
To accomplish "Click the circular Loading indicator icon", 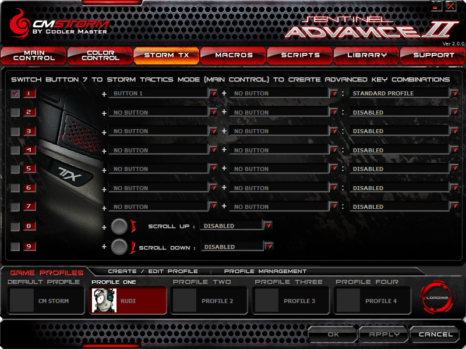I will pyautogui.click(x=436, y=297).
